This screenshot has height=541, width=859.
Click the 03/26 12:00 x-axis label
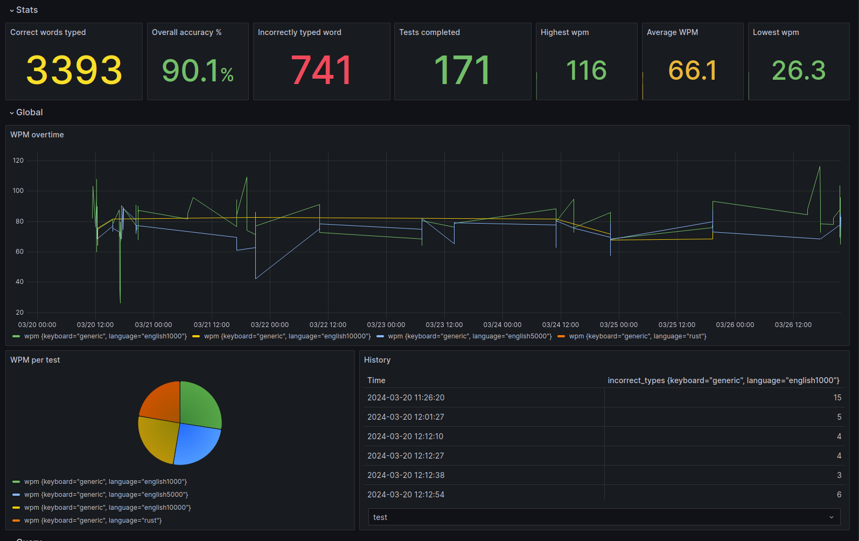793,325
